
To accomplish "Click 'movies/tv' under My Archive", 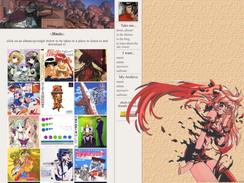I will tap(122, 90).
